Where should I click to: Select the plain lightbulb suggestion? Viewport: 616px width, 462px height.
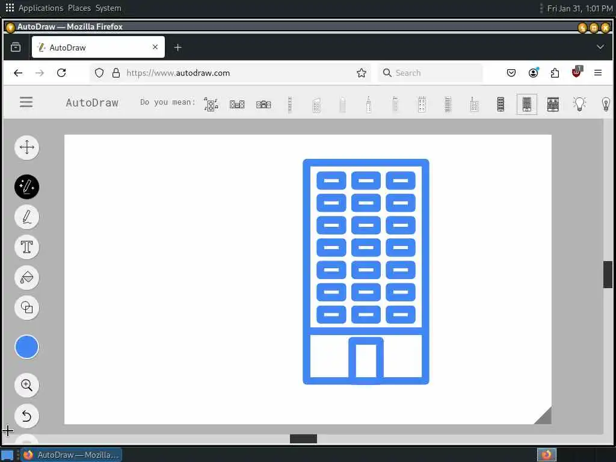pyautogui.click(x=606, y=104)
